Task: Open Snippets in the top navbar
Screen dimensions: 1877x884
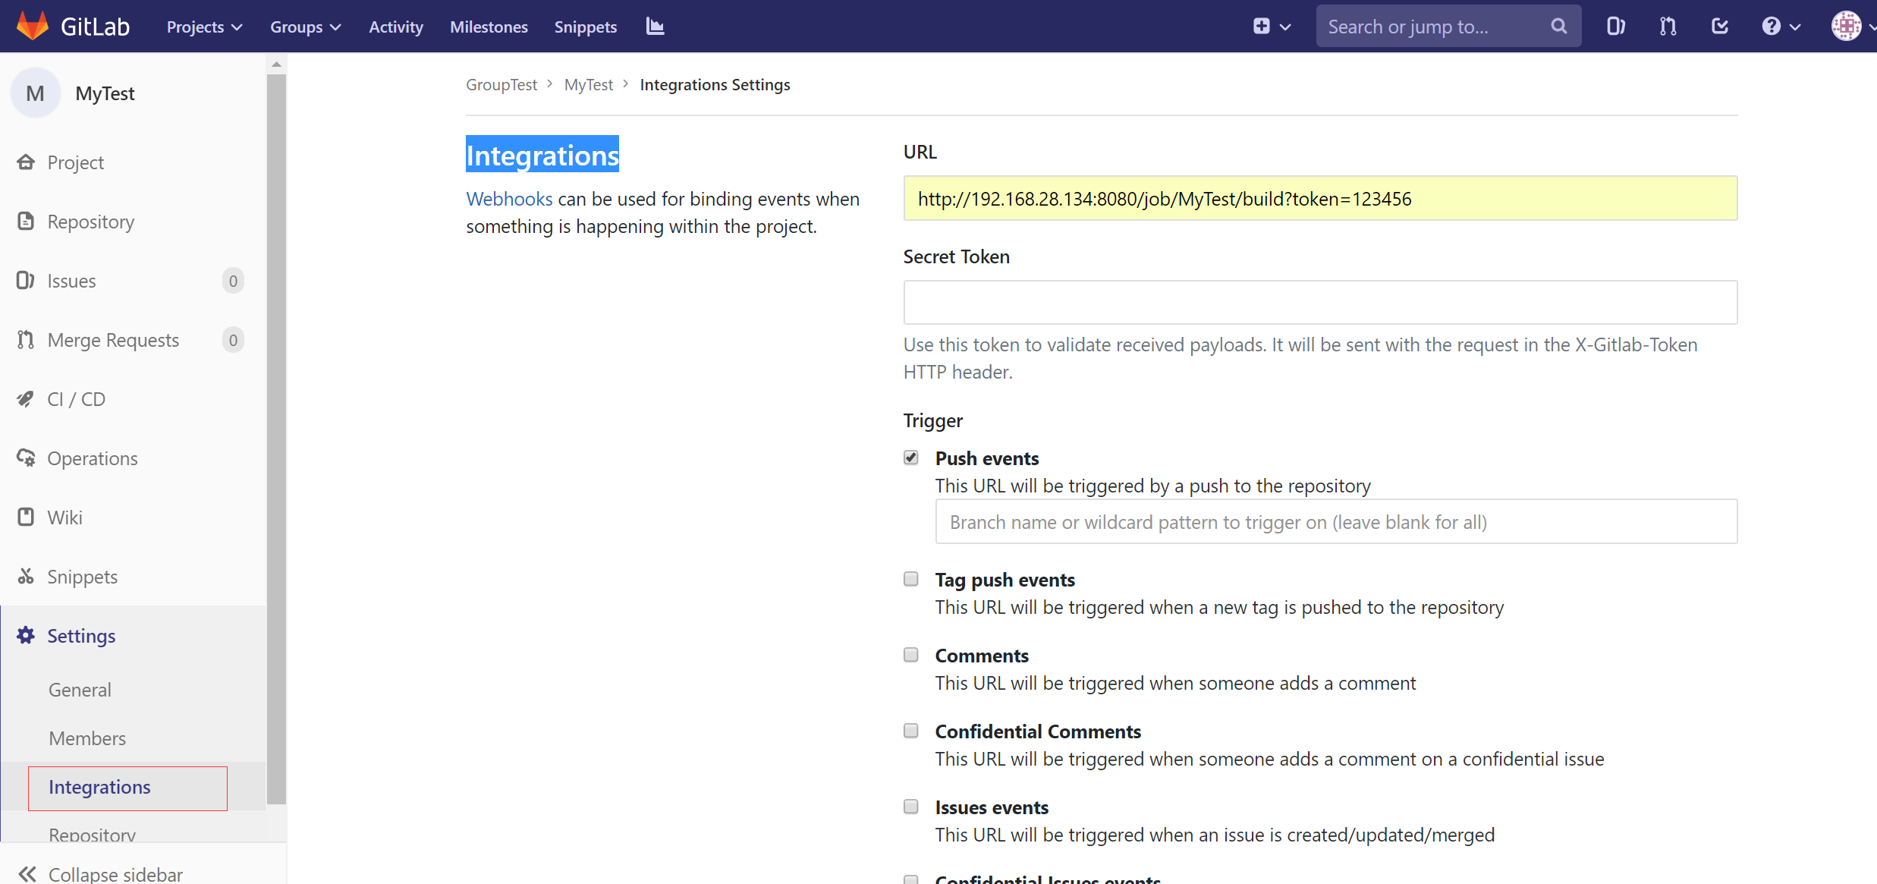Action: tap(586, 27)
